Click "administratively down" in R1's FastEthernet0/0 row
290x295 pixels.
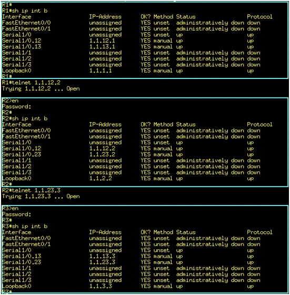(210, 23)
